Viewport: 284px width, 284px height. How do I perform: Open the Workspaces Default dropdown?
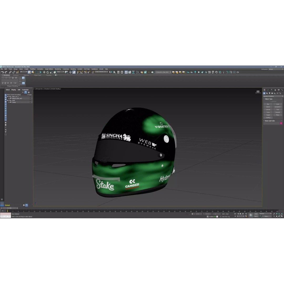[276, 69]
